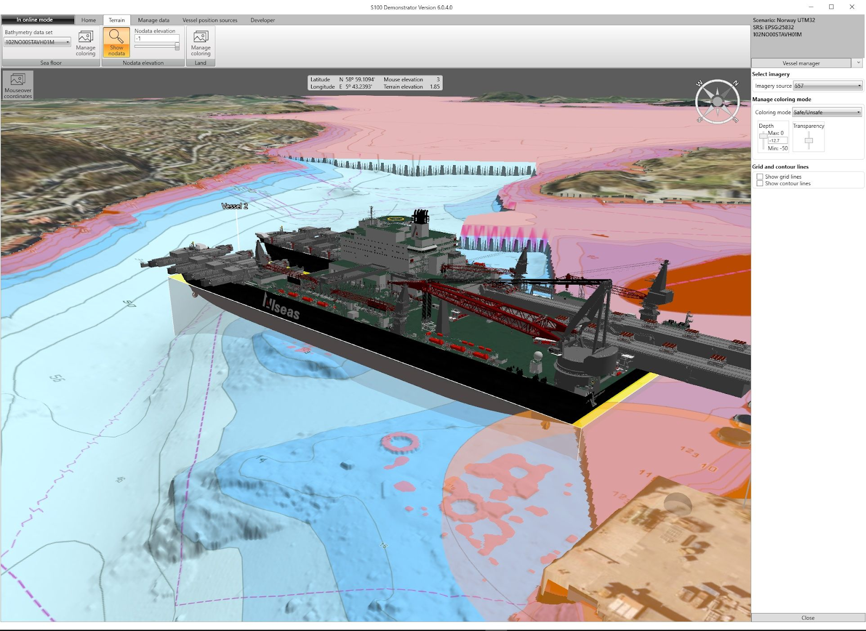Viewport: 866px width, 631px height.
Task: Switch to the Home tab
Action: click(88, 20)
